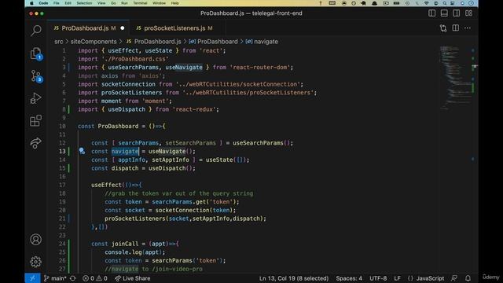
Task: Click the lightbulb code action on line 13
Action: (82, 151)
